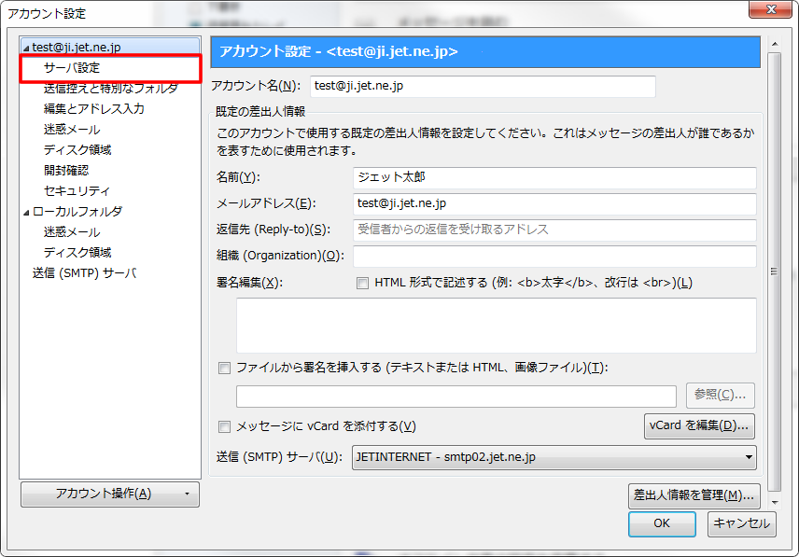Image resolution: width=799 pixels, height=557 pixels.
Task: Click the vCard を編集 button
Action: tap(699, 425)
